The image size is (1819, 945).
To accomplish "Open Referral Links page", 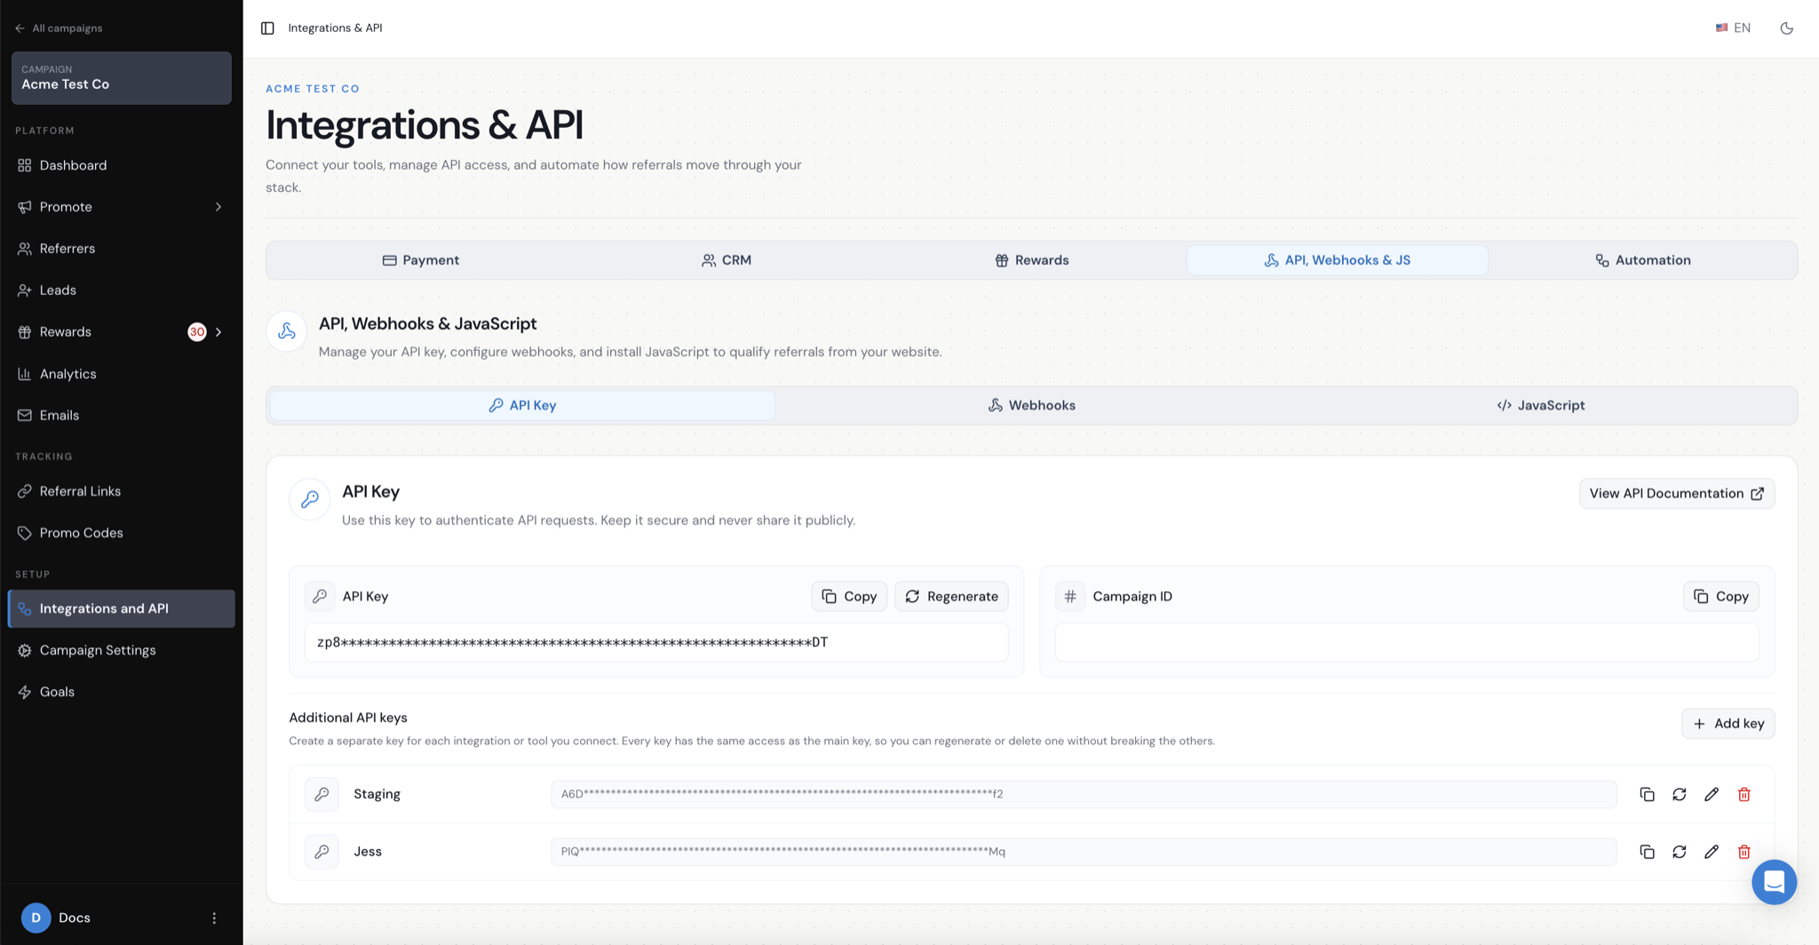I will 122,491.
